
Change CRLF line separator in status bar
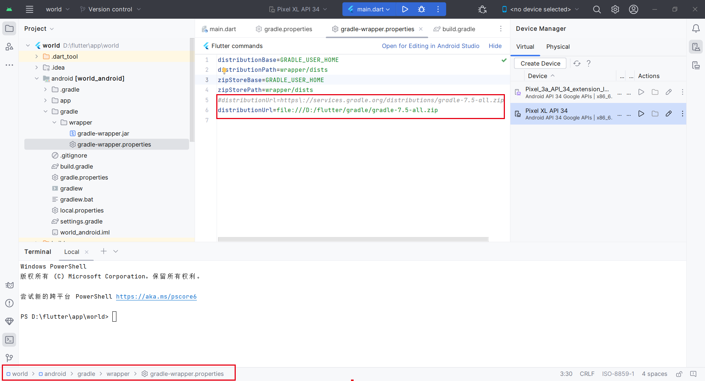tap(587, 374)
